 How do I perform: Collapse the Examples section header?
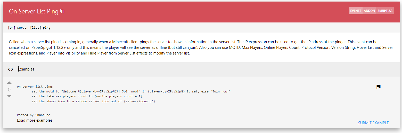(x=201, y=69)
